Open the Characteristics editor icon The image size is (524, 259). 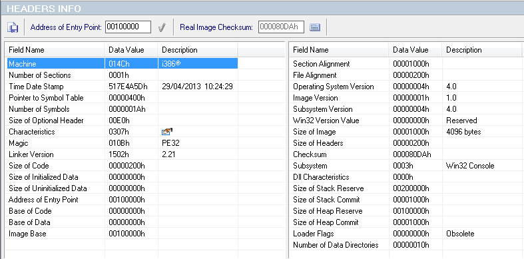click(x=166, y=132)
